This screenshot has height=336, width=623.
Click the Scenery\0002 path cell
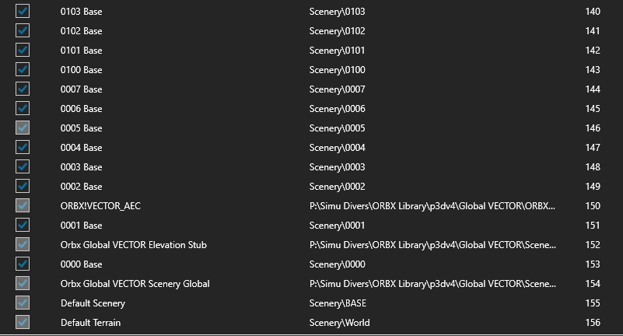click(337, 187)
